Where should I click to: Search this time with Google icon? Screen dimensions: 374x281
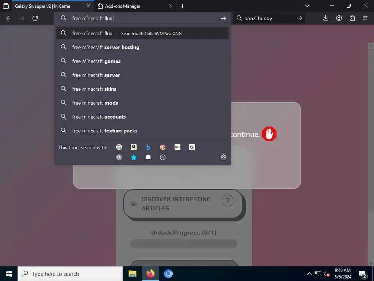119,147
